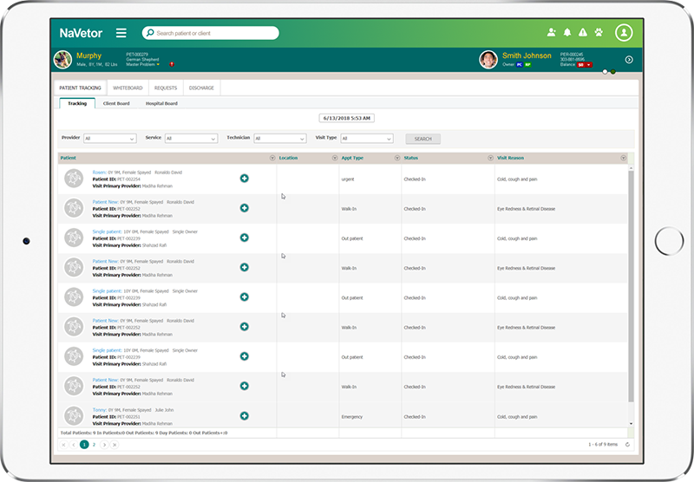The width and height of the screenshot is (694, 482).
Task: Click the Smith Johnson client name
Action: click(x=527, y=55)
